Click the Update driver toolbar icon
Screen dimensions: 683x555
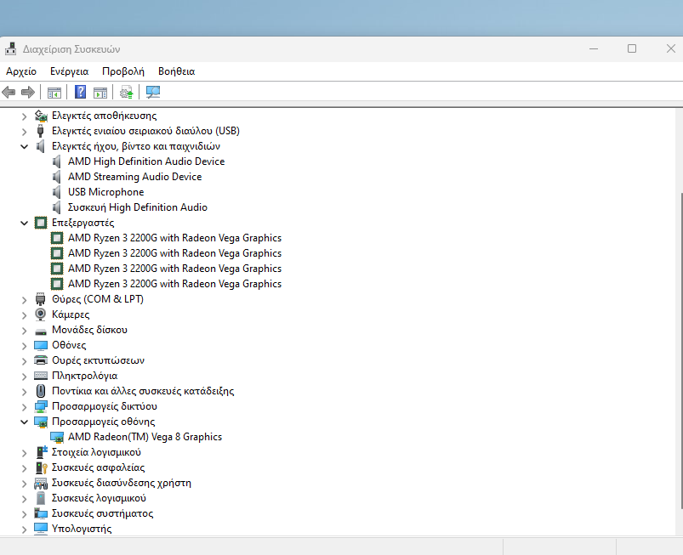tap(127, 93)
